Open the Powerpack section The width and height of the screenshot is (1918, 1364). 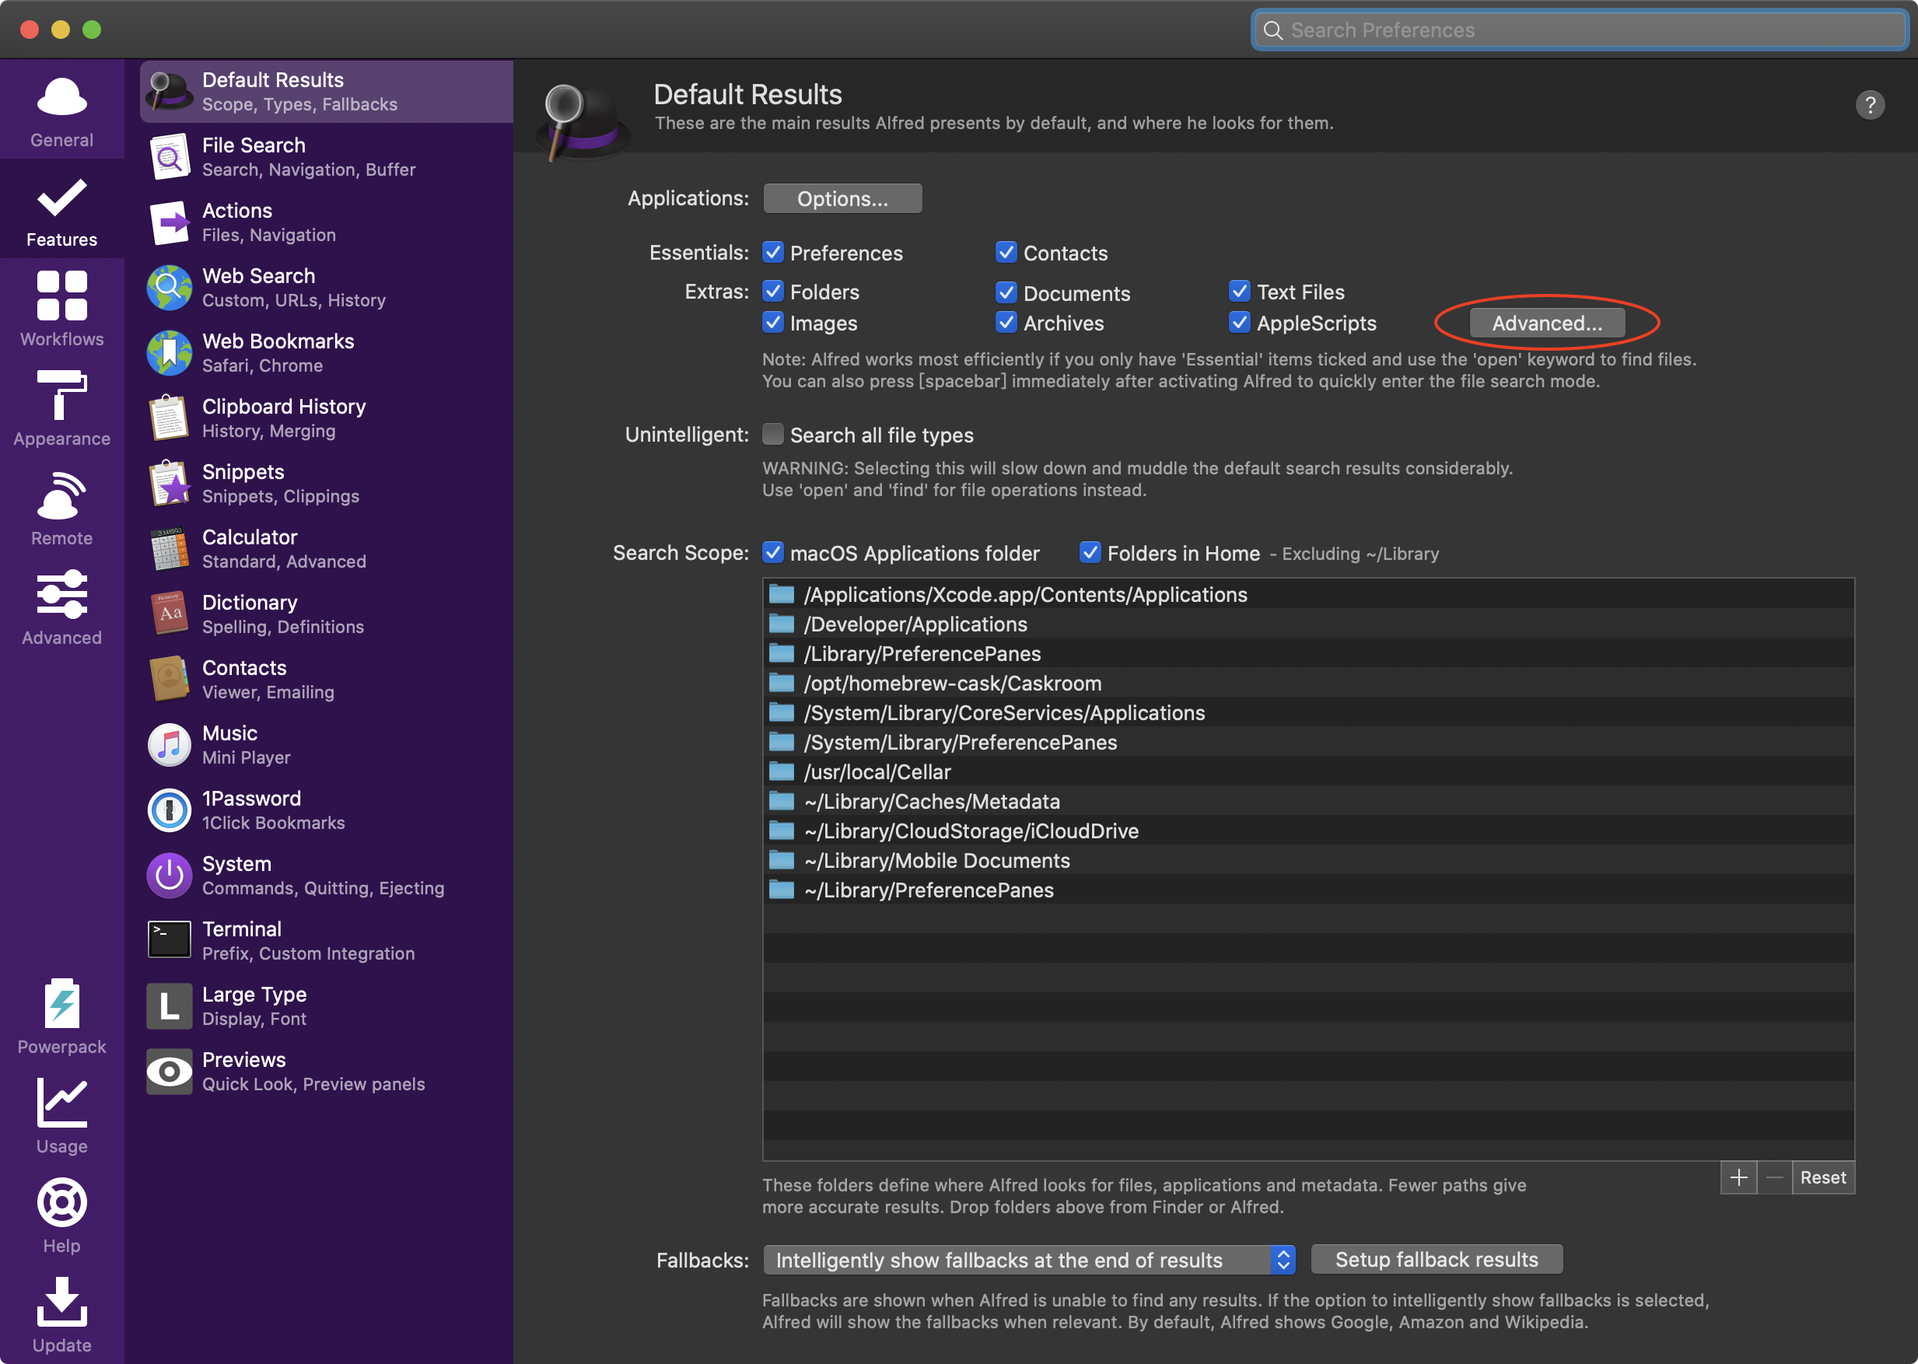click(61, 1016)
